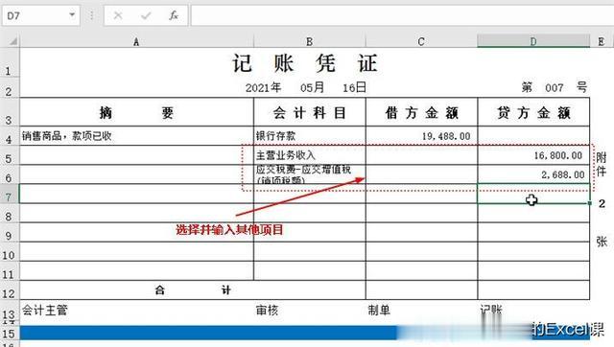Click the Cancel X icon in formula bar

coord(118,15)
